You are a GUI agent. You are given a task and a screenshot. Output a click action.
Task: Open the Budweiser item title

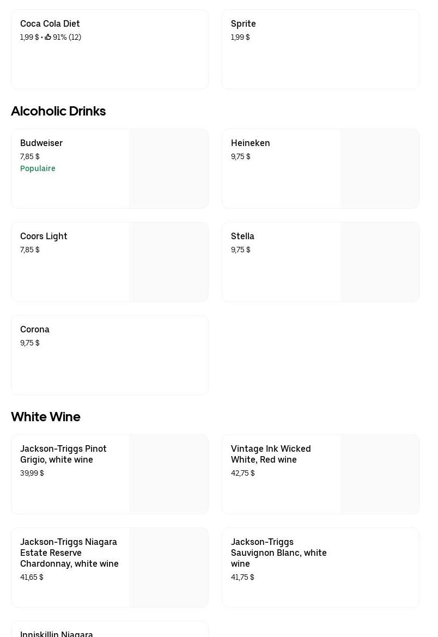coord(41,143)
